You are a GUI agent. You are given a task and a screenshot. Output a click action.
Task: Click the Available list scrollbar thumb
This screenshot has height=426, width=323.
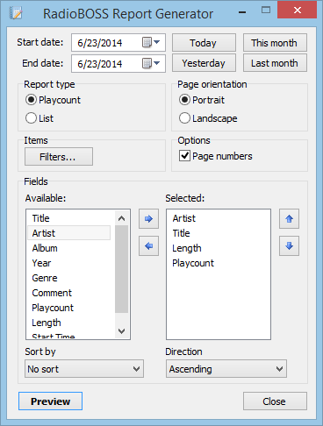[121, 269]
